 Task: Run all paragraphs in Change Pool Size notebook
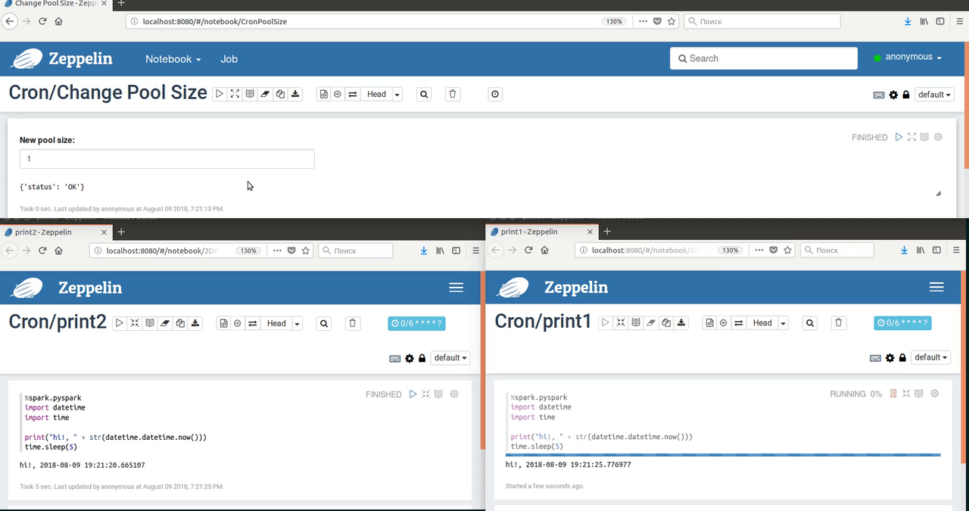tap(220, 95)
